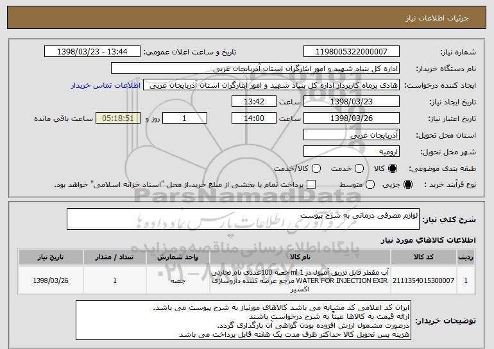Click creation time field 13:42
The image size is (494, 349).
coord(254,102)
